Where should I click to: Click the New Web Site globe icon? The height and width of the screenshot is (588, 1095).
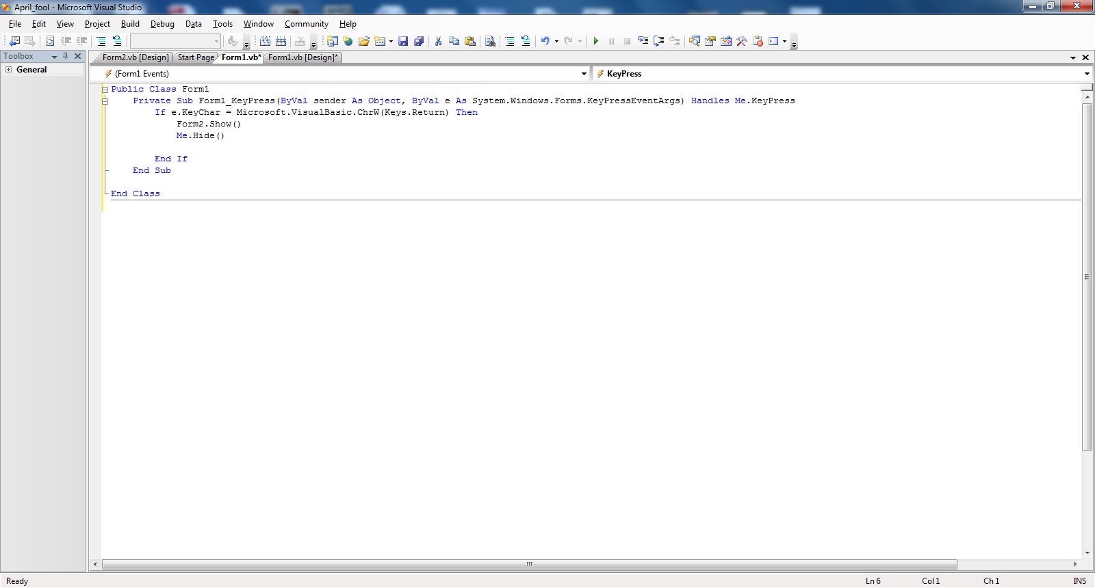[x=348, y=41]
